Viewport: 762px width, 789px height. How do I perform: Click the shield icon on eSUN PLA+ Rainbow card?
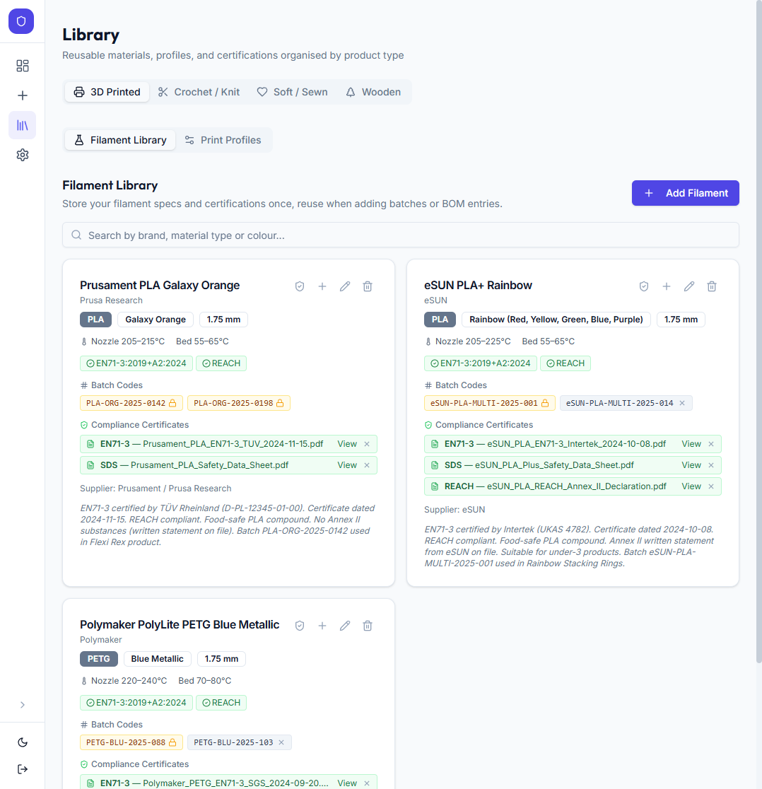(644, 286)
